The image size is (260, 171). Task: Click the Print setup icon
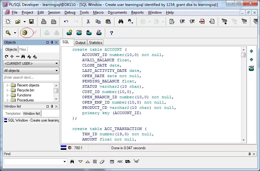[x=54, y=21]
